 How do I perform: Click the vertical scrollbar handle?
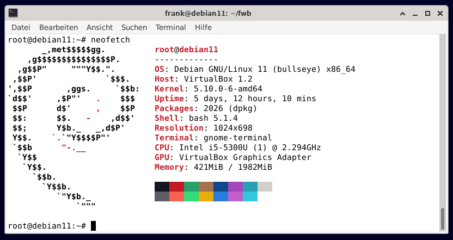443,219
